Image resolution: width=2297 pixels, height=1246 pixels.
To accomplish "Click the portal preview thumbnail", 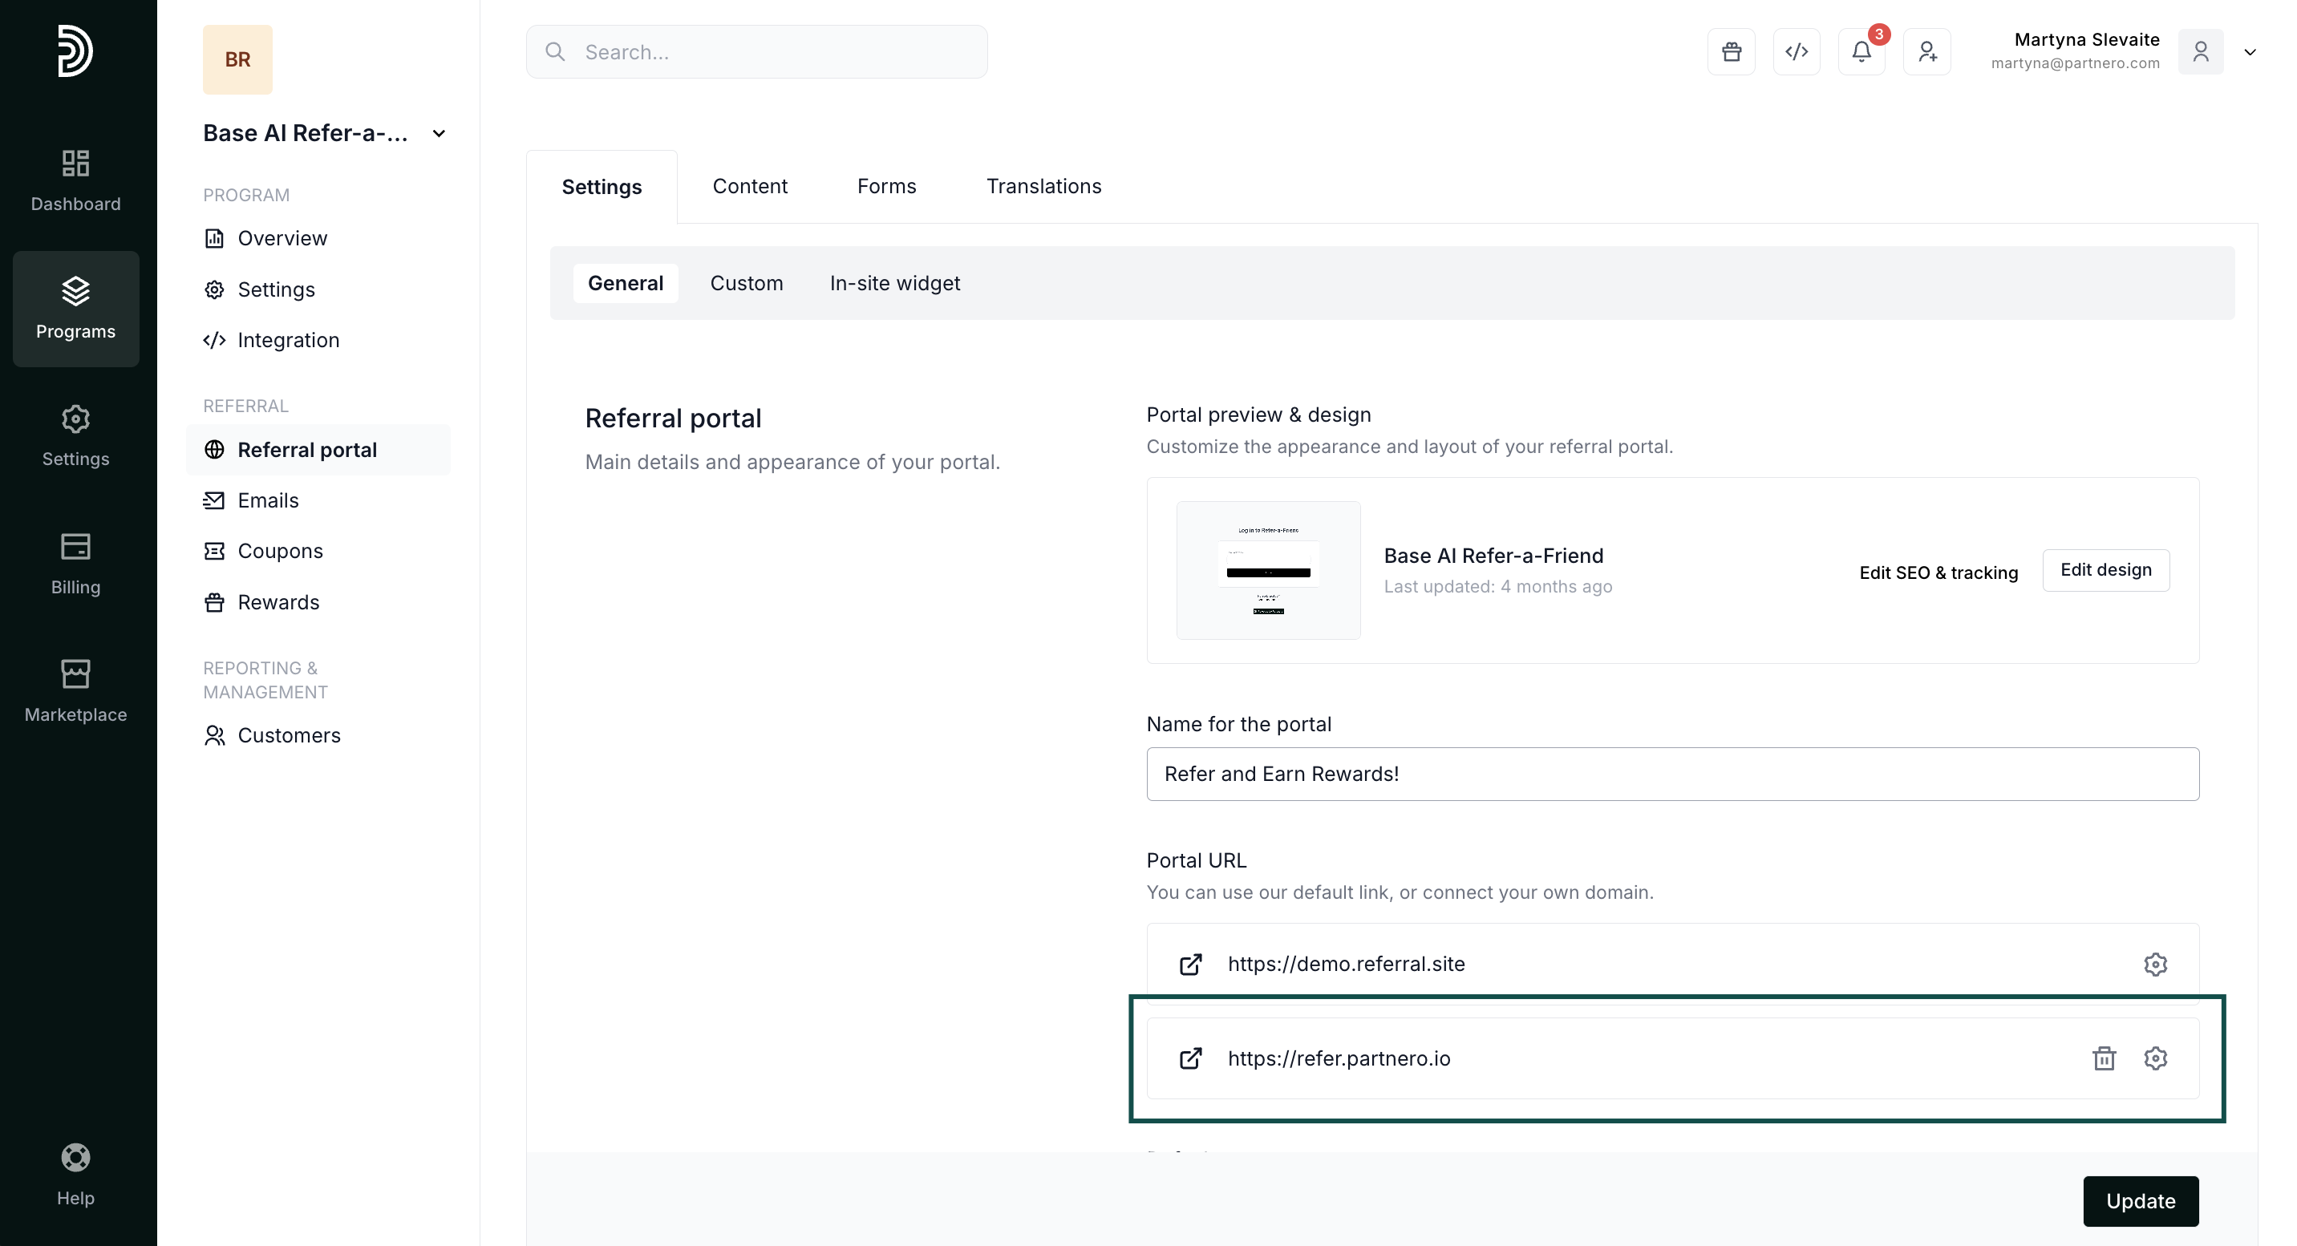I will [1268, 570].
